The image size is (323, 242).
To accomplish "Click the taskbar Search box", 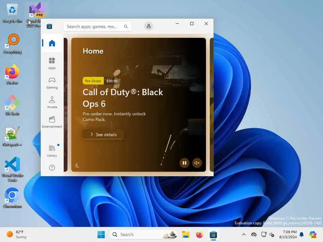I will coord(144,234).
